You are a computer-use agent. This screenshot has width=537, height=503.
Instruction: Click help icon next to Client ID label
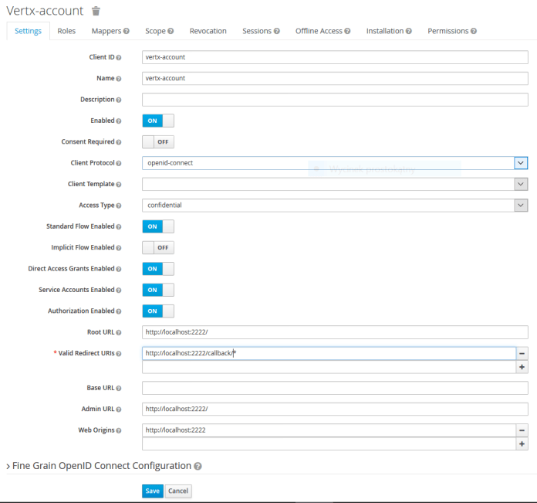pyautogui.click(x=120, y=58)
